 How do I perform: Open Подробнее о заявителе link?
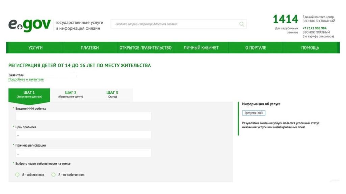(x=26, y=79)
